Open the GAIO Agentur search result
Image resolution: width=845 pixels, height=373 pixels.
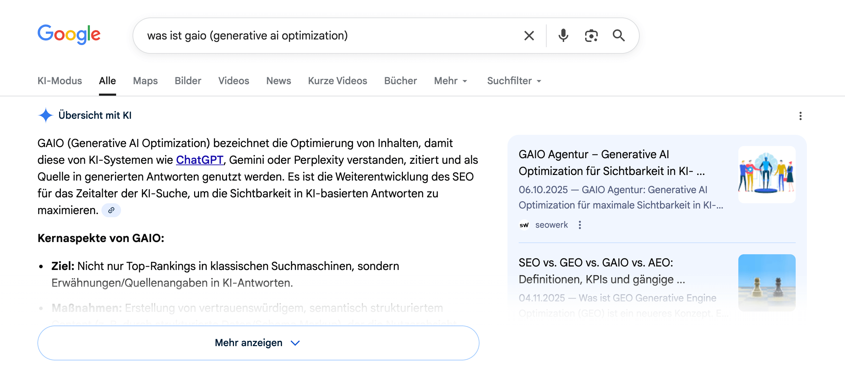(x=611, y=163)
